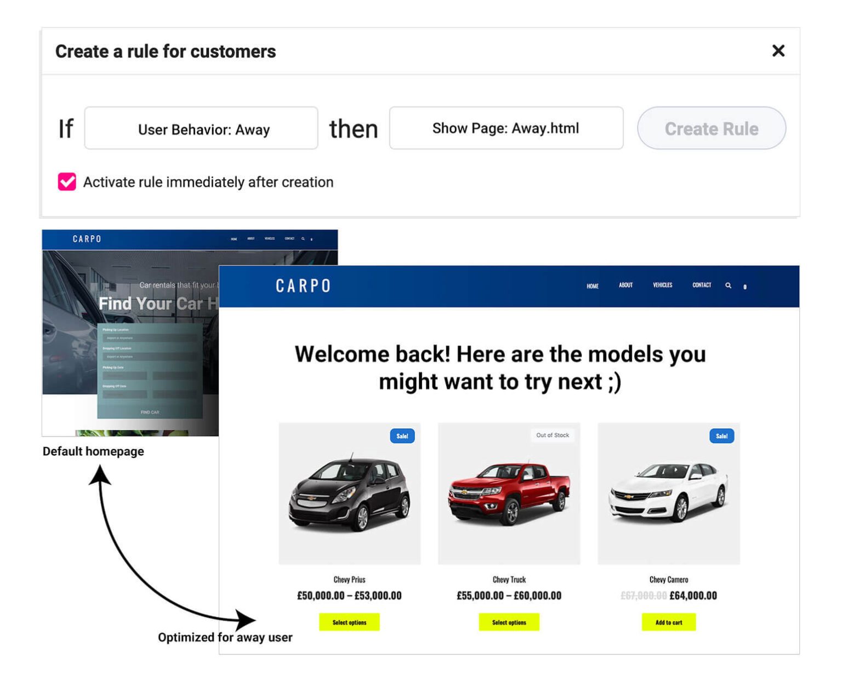
Task: Open the search icon on the default homepage header
Action: click(x=302, y=239)
